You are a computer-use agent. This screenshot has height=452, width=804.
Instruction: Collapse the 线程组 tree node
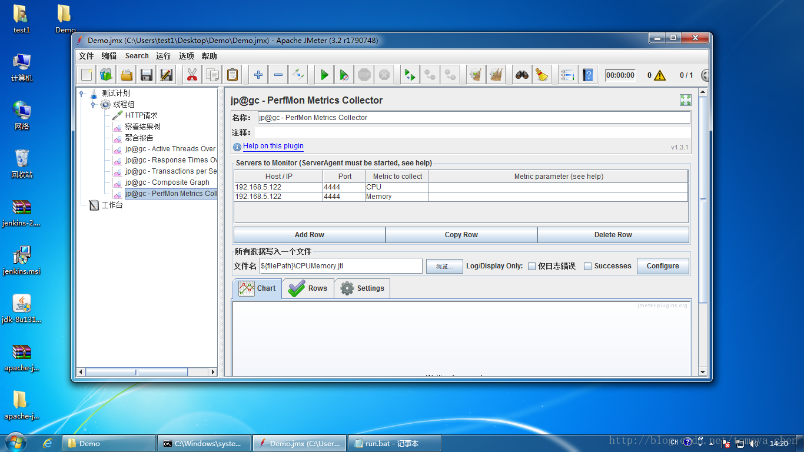[93, 105]
